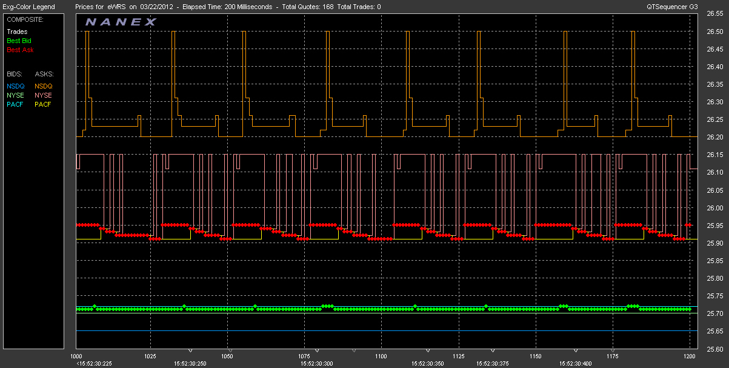729x368 pixels.
Task: Click the <15:52:30:225 timestamp label
Action: point(95,364)
